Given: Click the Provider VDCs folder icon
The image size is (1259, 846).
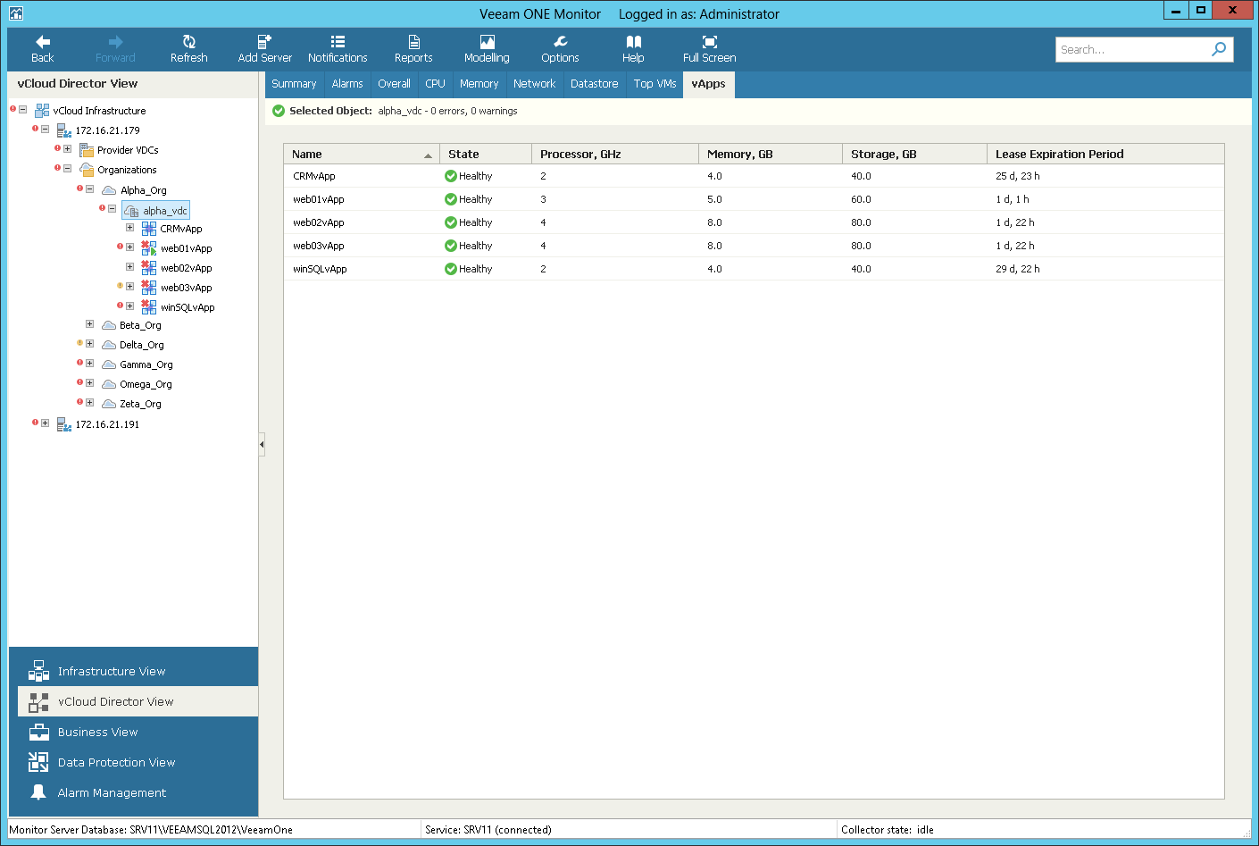Looking at the screenshot, I should 87,150.
